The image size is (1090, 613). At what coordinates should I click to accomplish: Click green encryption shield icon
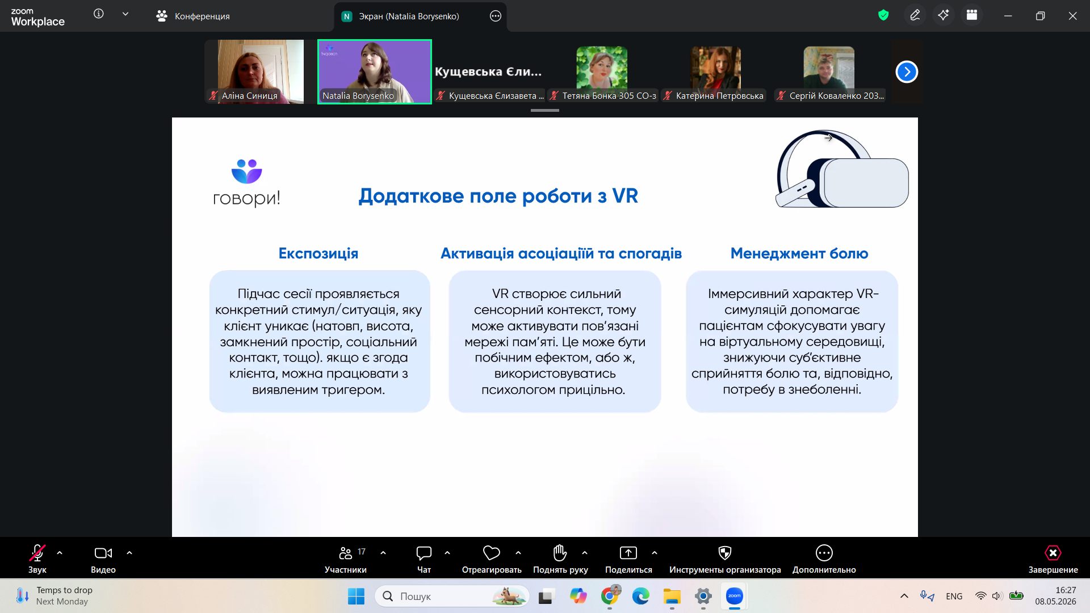coord(883,15)
